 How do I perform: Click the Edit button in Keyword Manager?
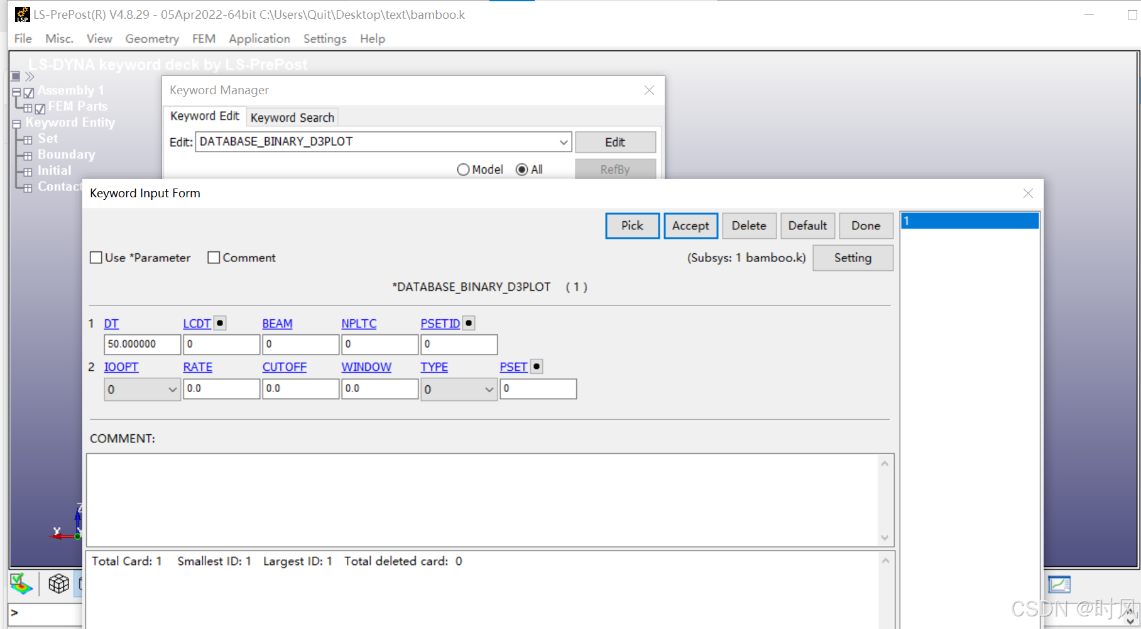615,142
